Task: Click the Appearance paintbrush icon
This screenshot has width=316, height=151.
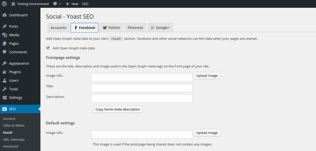Action: [x=5, y=63]
